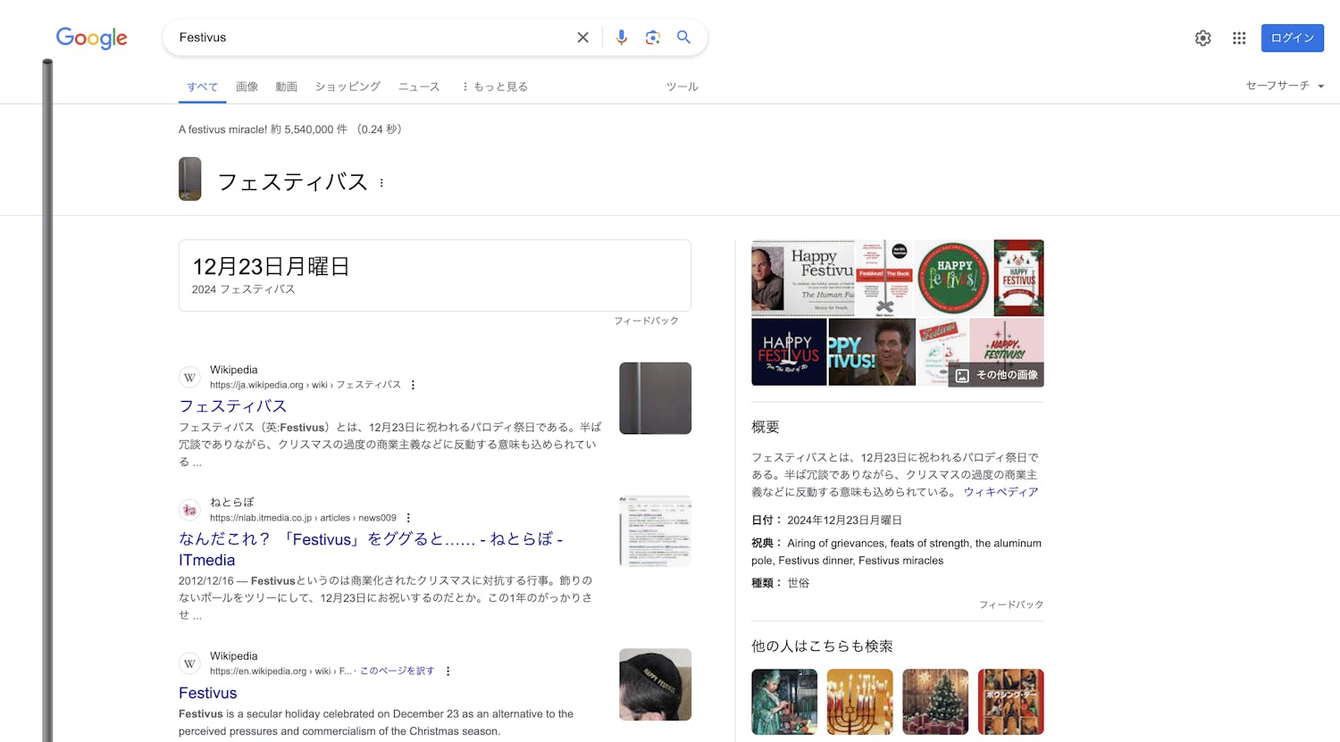Screen dimensions: 1340x742
Task: Open the dark blue Happy Festivus image
Action: point(789,352)
